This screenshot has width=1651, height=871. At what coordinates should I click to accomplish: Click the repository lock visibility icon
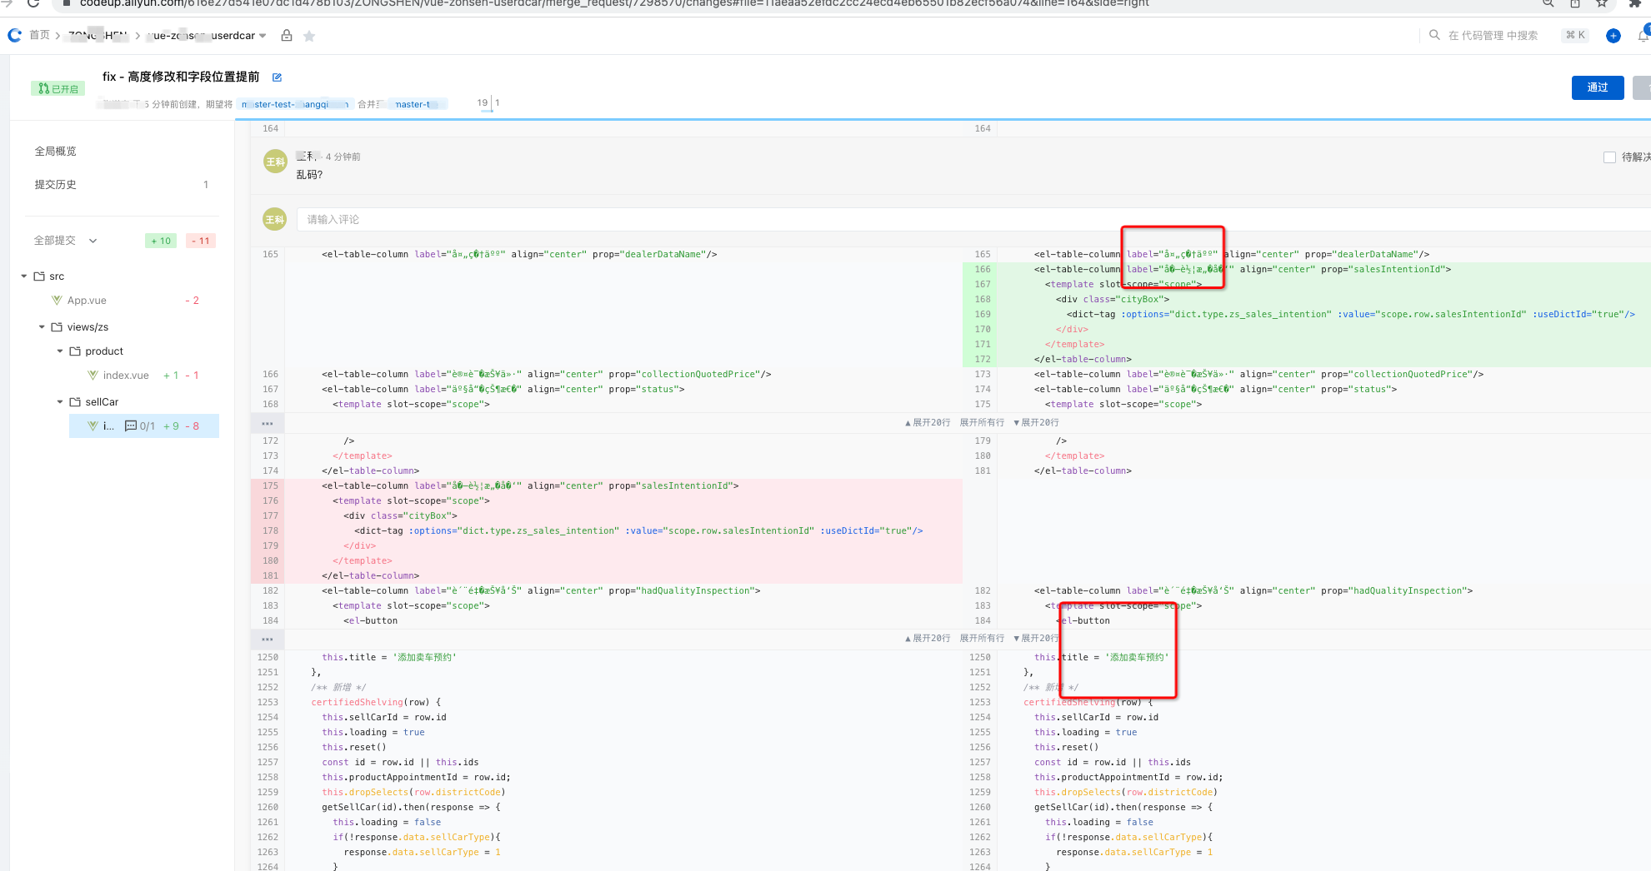coord(287,36)
